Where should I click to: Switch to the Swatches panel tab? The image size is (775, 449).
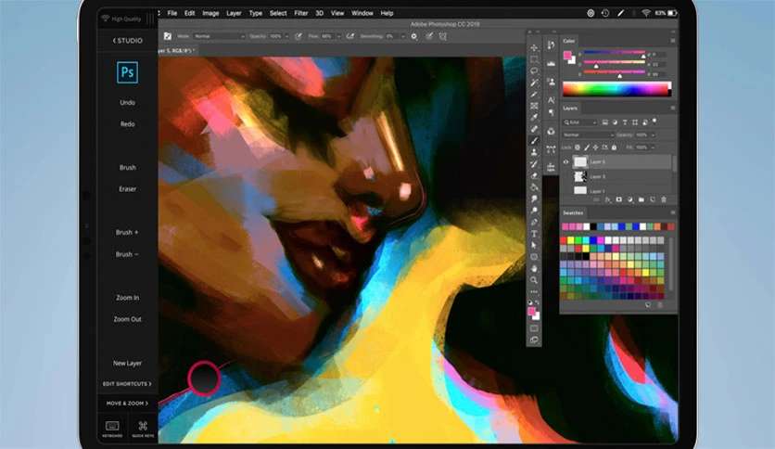coord(573,212)
